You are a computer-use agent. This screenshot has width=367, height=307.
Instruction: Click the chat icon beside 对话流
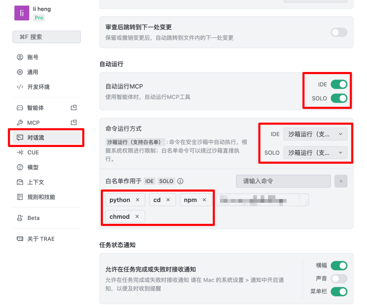[20, 138]
